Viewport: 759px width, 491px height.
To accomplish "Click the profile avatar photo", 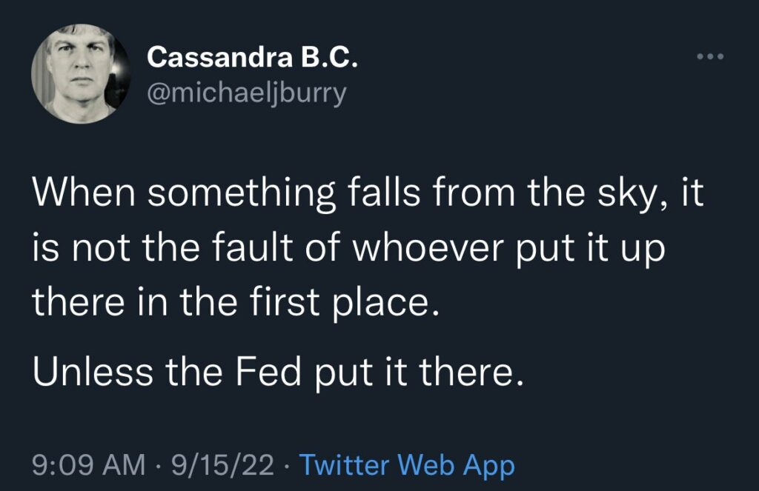I will click(76, 73).
